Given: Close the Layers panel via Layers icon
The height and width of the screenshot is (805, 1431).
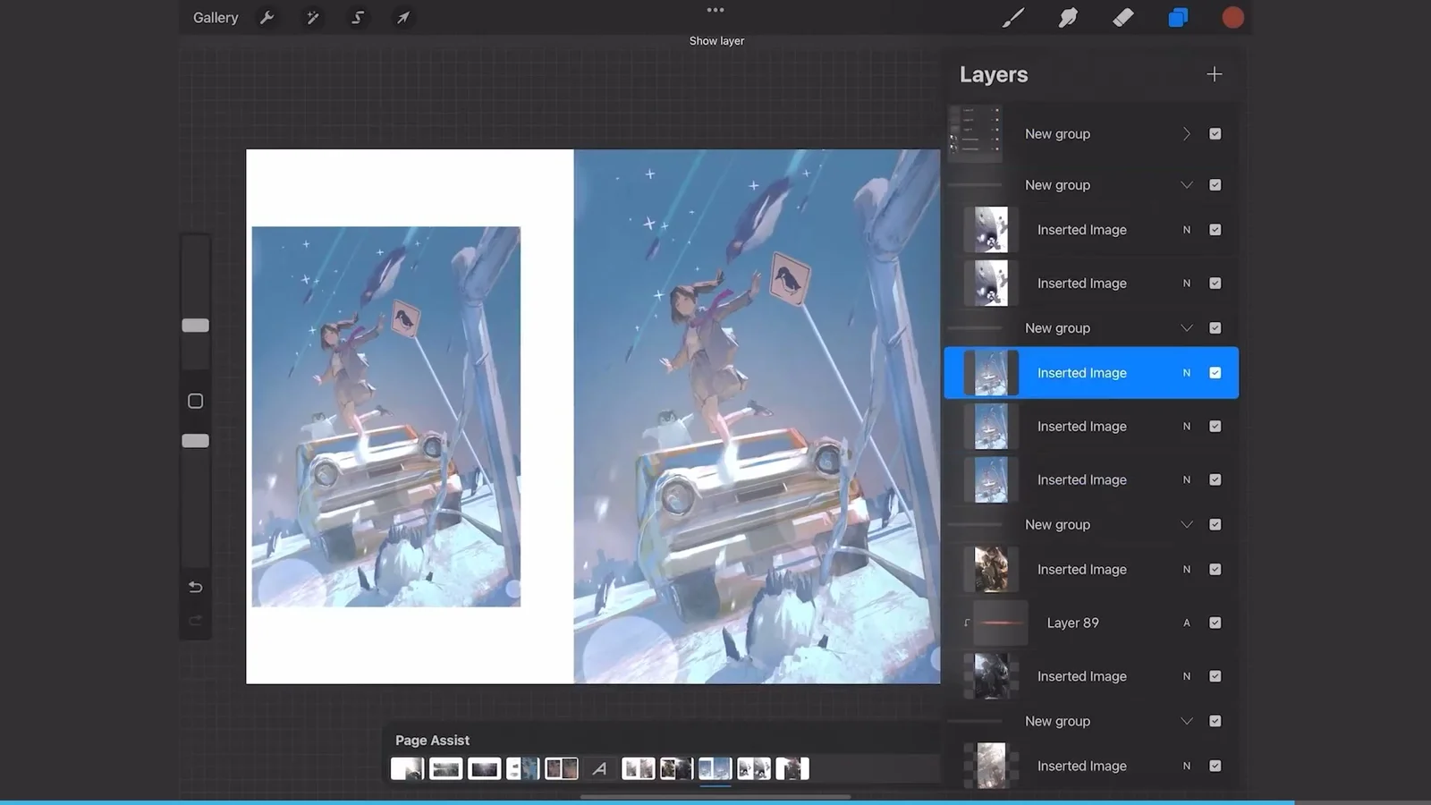Looking at the screenshot, I should pyautogui.click(x=1178, y=18).
